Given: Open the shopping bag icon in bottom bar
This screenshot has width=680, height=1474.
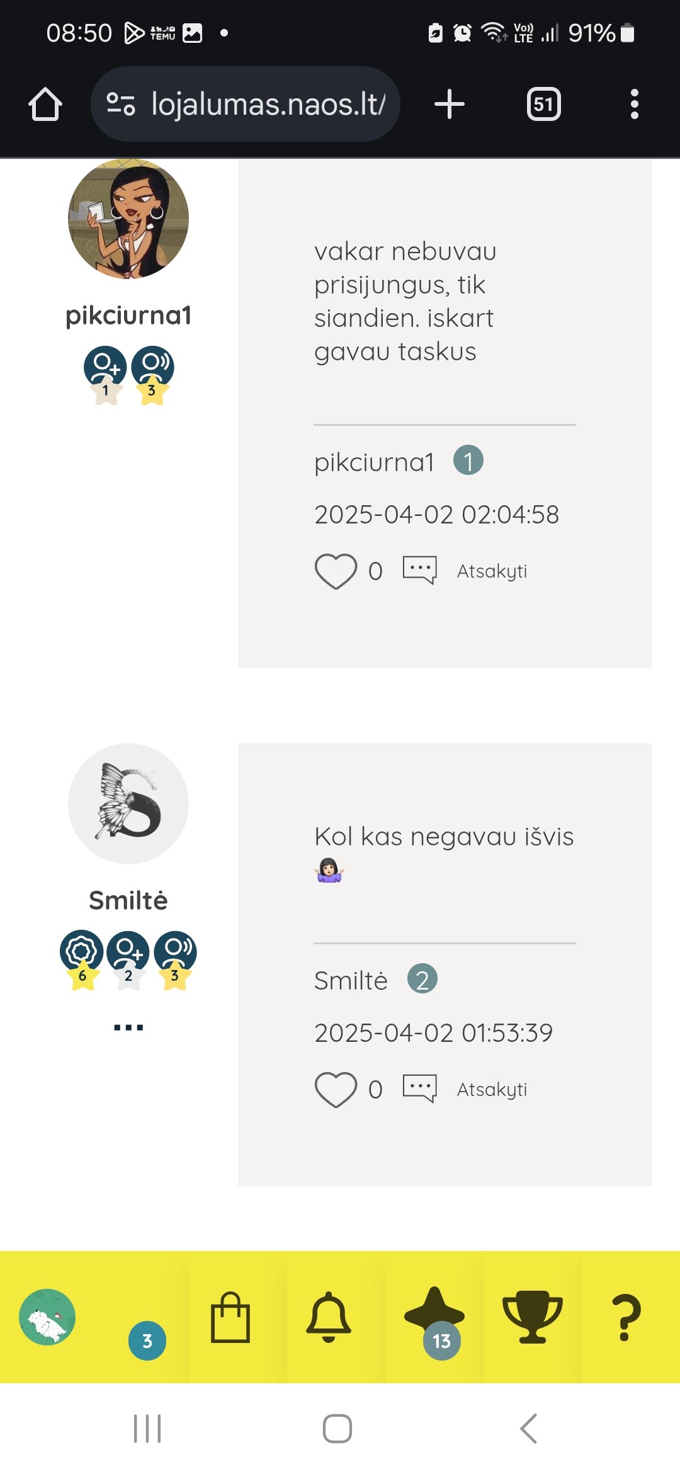Looking at the screenshot, I should [x=230, y=1317].
